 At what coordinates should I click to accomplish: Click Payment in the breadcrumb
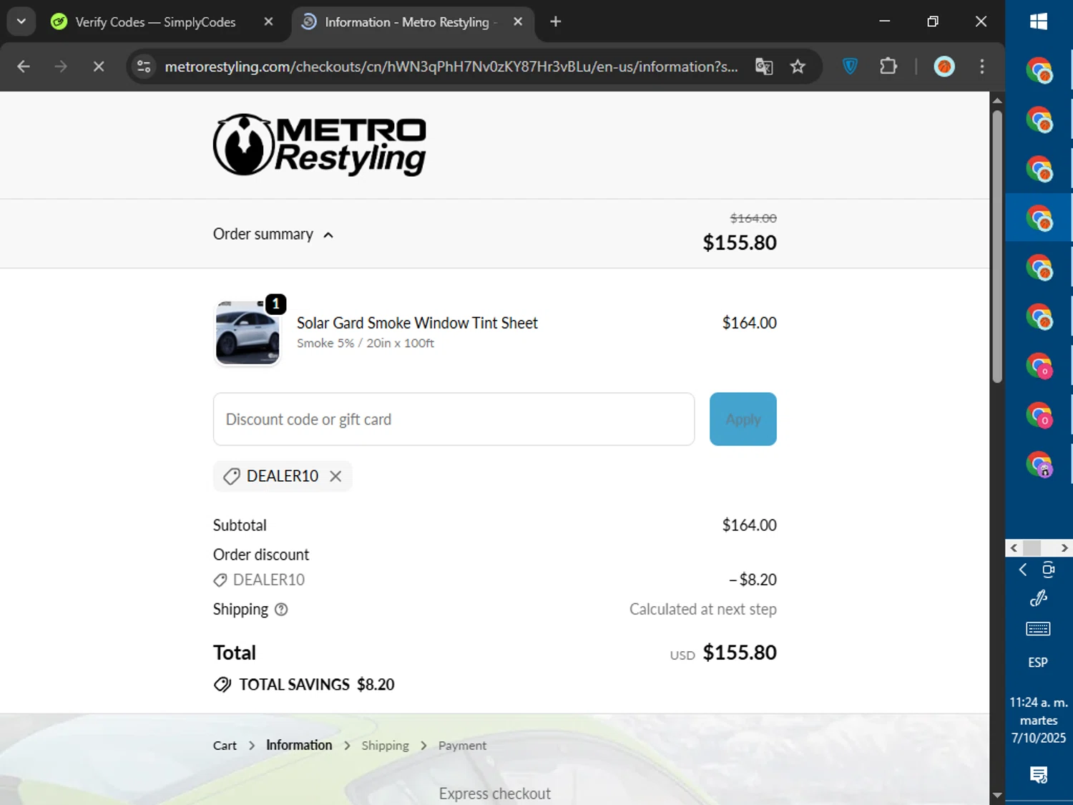(462, 746)
